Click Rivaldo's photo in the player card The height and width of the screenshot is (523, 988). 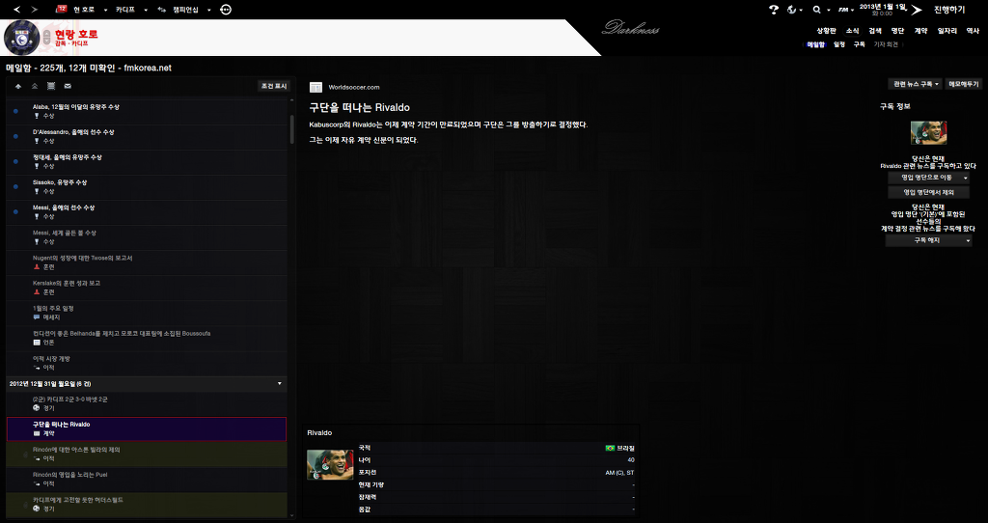[330, 464]
